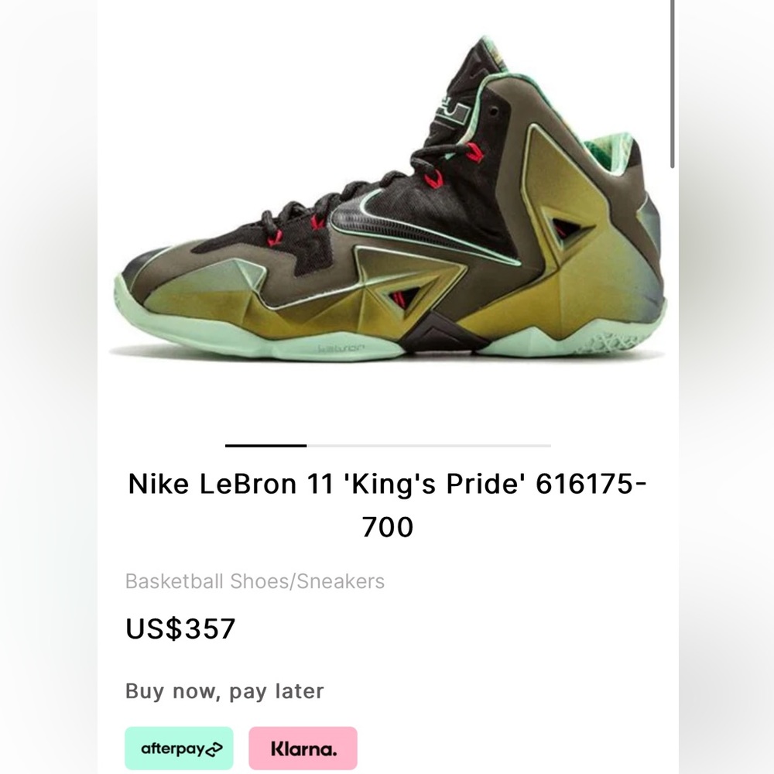Select the product title heading
The height and width of the screenshot is (774, 774).
pos(387,503)
